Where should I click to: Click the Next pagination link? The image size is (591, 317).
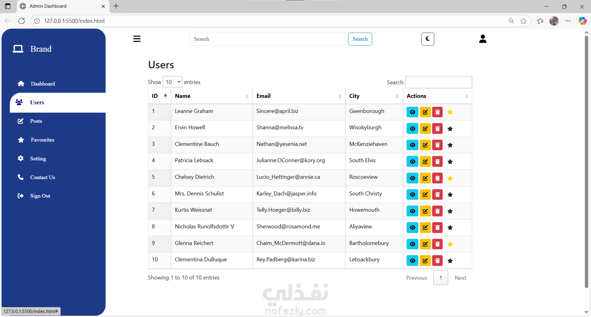[460, 278]
